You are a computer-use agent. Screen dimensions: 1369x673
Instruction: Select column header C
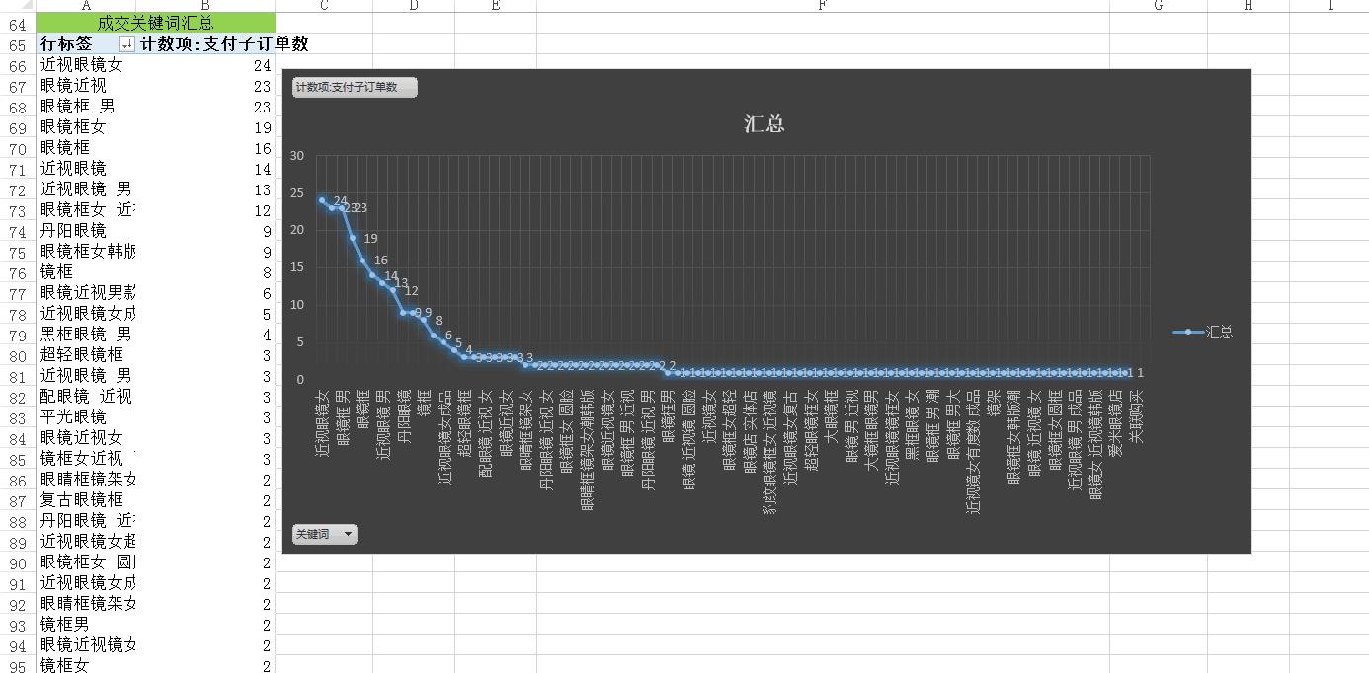[325, 6]
